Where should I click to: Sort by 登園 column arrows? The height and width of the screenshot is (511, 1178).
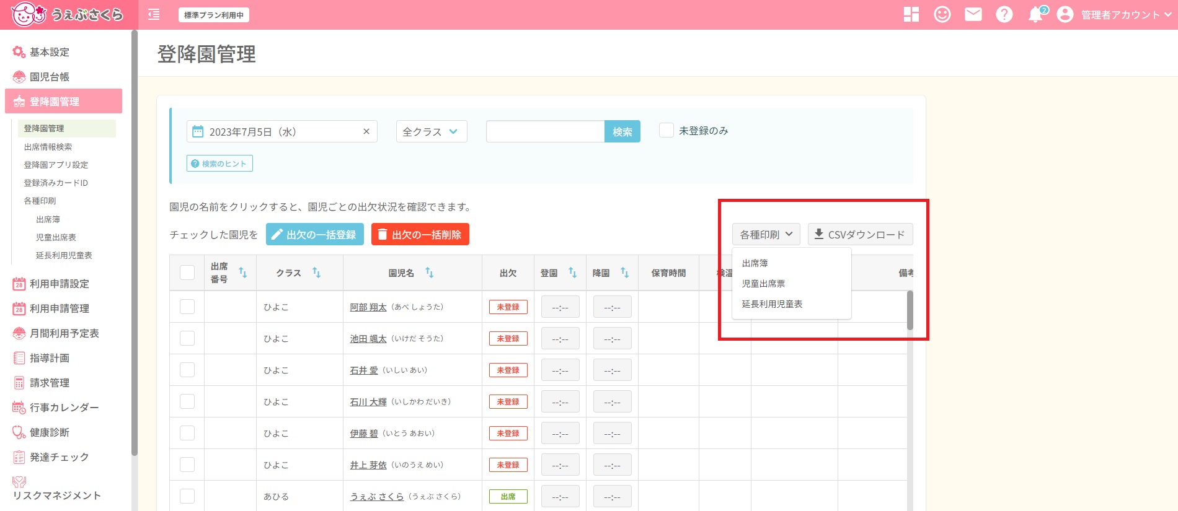pyautogui.click(x=573, y=273)
